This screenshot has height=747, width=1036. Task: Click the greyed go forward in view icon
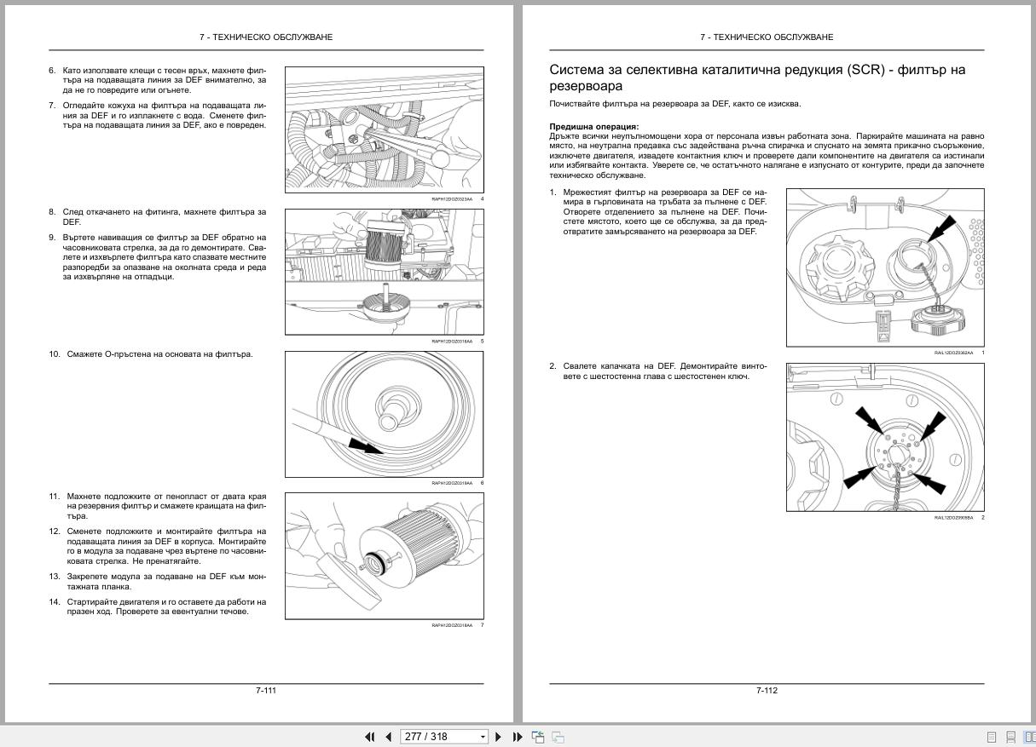pyautogui.click(x=558, y=737)
